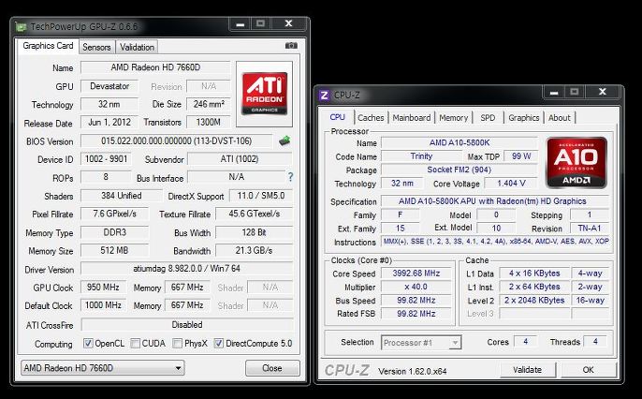Click the Texture Fillrate value 45.6 GTexel/s
Screen dimensions: 642x399
(x=255, y=214)
